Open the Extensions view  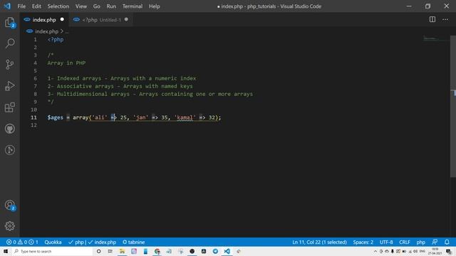pyautogui.click(x=9, y=107)
